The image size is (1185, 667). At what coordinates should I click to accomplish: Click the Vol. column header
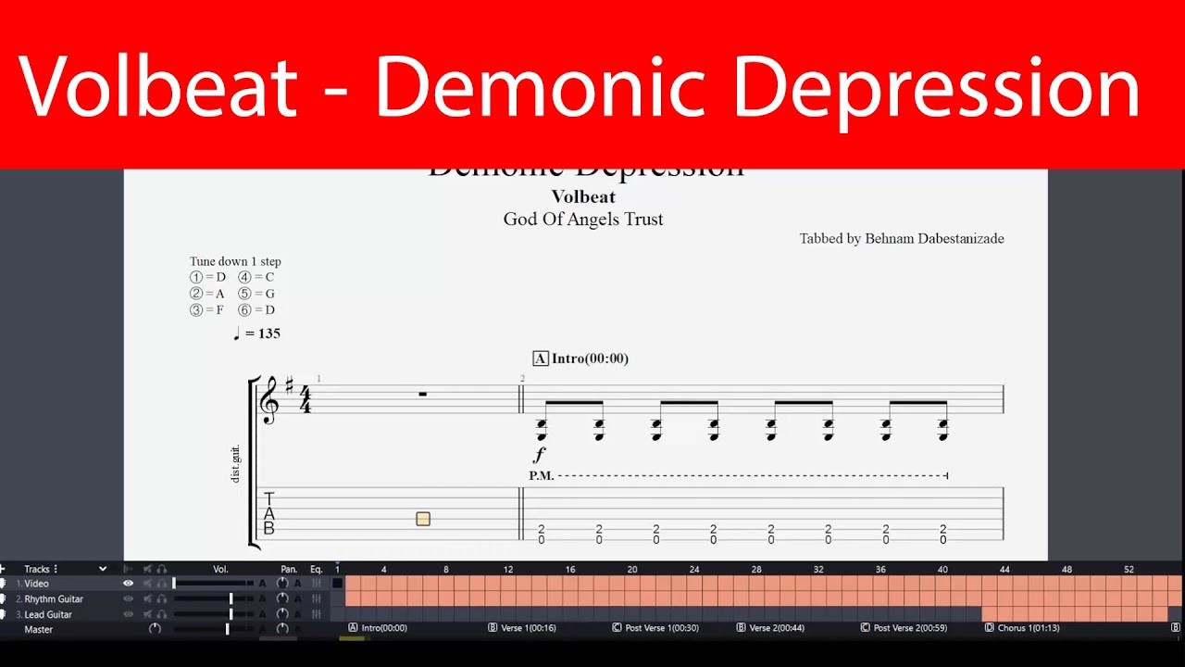coord(220,569)
